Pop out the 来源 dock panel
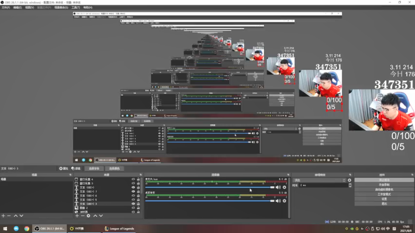The width and height of the screenshot is (415, 233). (x=141, y=175)
